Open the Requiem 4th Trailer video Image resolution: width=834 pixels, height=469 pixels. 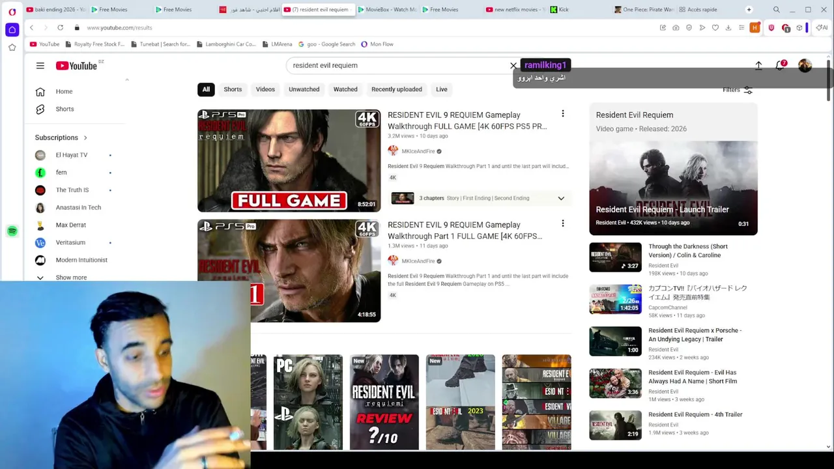click(x=695, y=414)
